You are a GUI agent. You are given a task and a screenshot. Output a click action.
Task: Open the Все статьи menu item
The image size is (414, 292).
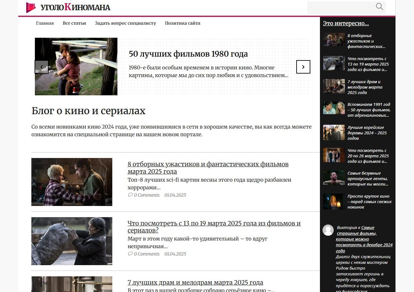coord(74,23)
